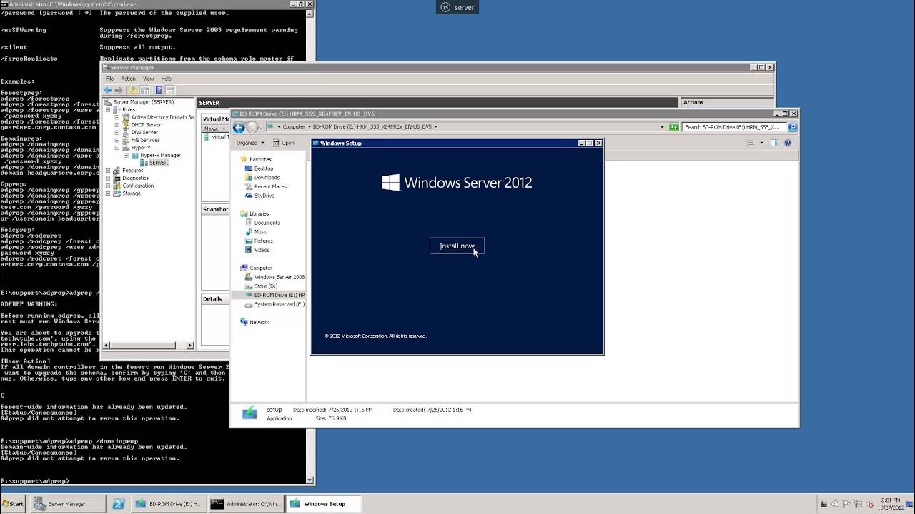Click the navigation tree horizontal scrollbar right arrow

pos(190,346)
